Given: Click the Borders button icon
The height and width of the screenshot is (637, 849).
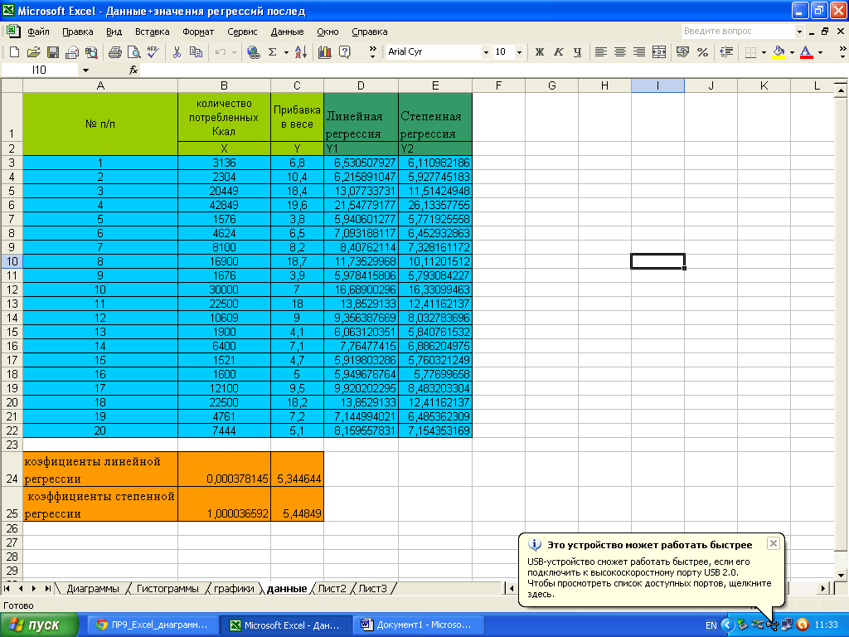Looking at the screenshot, I should point(750,52).
